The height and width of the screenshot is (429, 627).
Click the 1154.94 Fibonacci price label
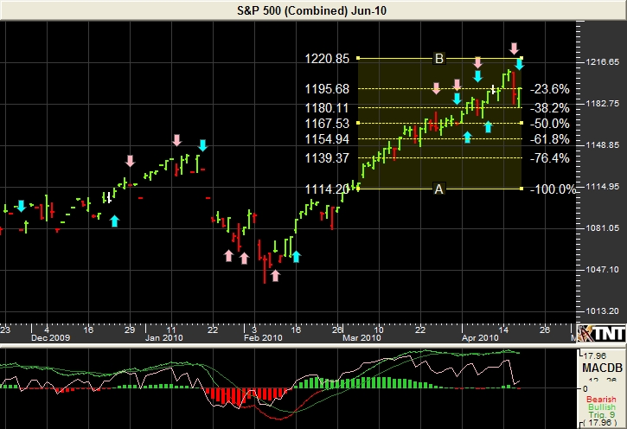coord(327,139)
